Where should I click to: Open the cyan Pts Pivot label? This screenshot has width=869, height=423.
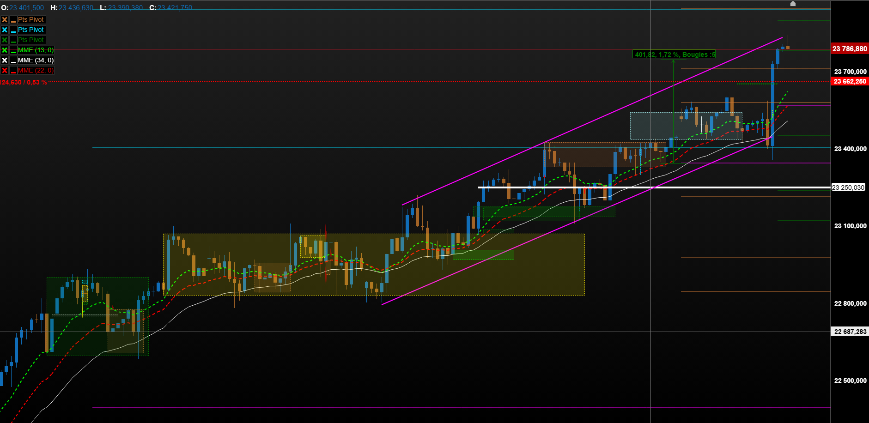31,30
